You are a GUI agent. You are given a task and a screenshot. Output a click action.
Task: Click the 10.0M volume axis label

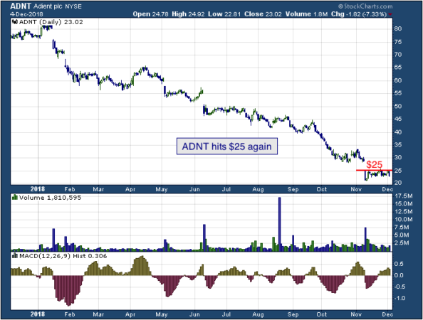(x=404, y=219)
